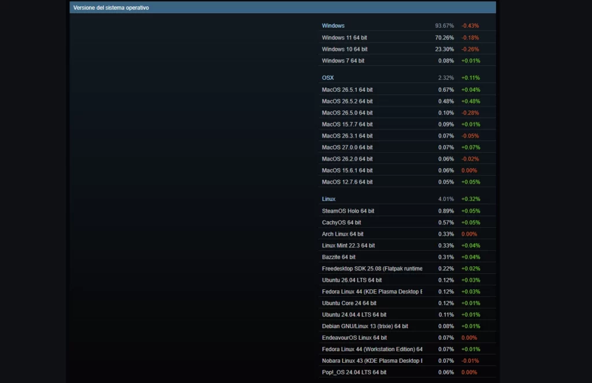592x383 pixels.
Task: Click the 'MacOS 26.5.0 64 bit' entry
Action: (x=407, y=113)
